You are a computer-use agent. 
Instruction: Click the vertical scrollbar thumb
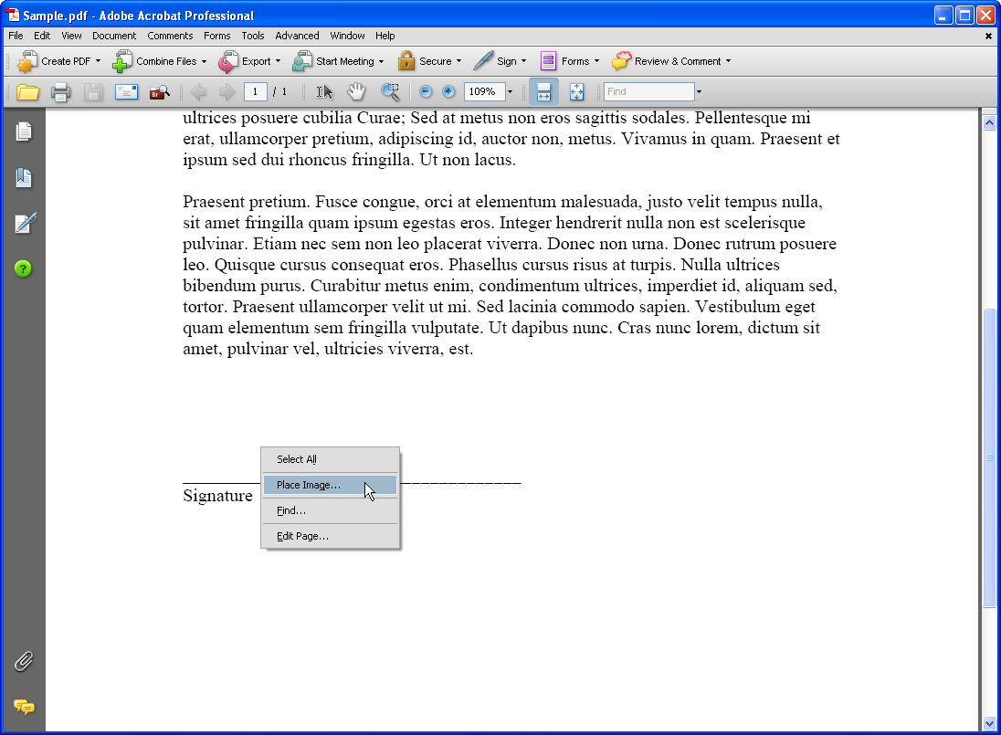pyautogui.click(x=989, y=457)
